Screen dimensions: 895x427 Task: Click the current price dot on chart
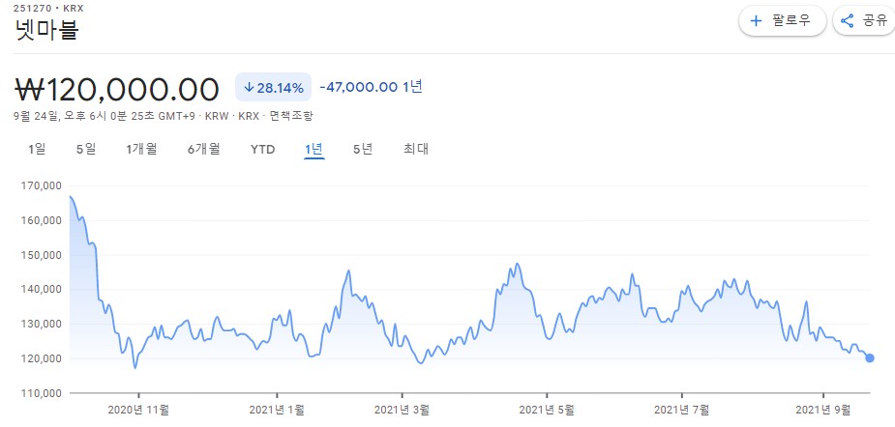point(869,358)
